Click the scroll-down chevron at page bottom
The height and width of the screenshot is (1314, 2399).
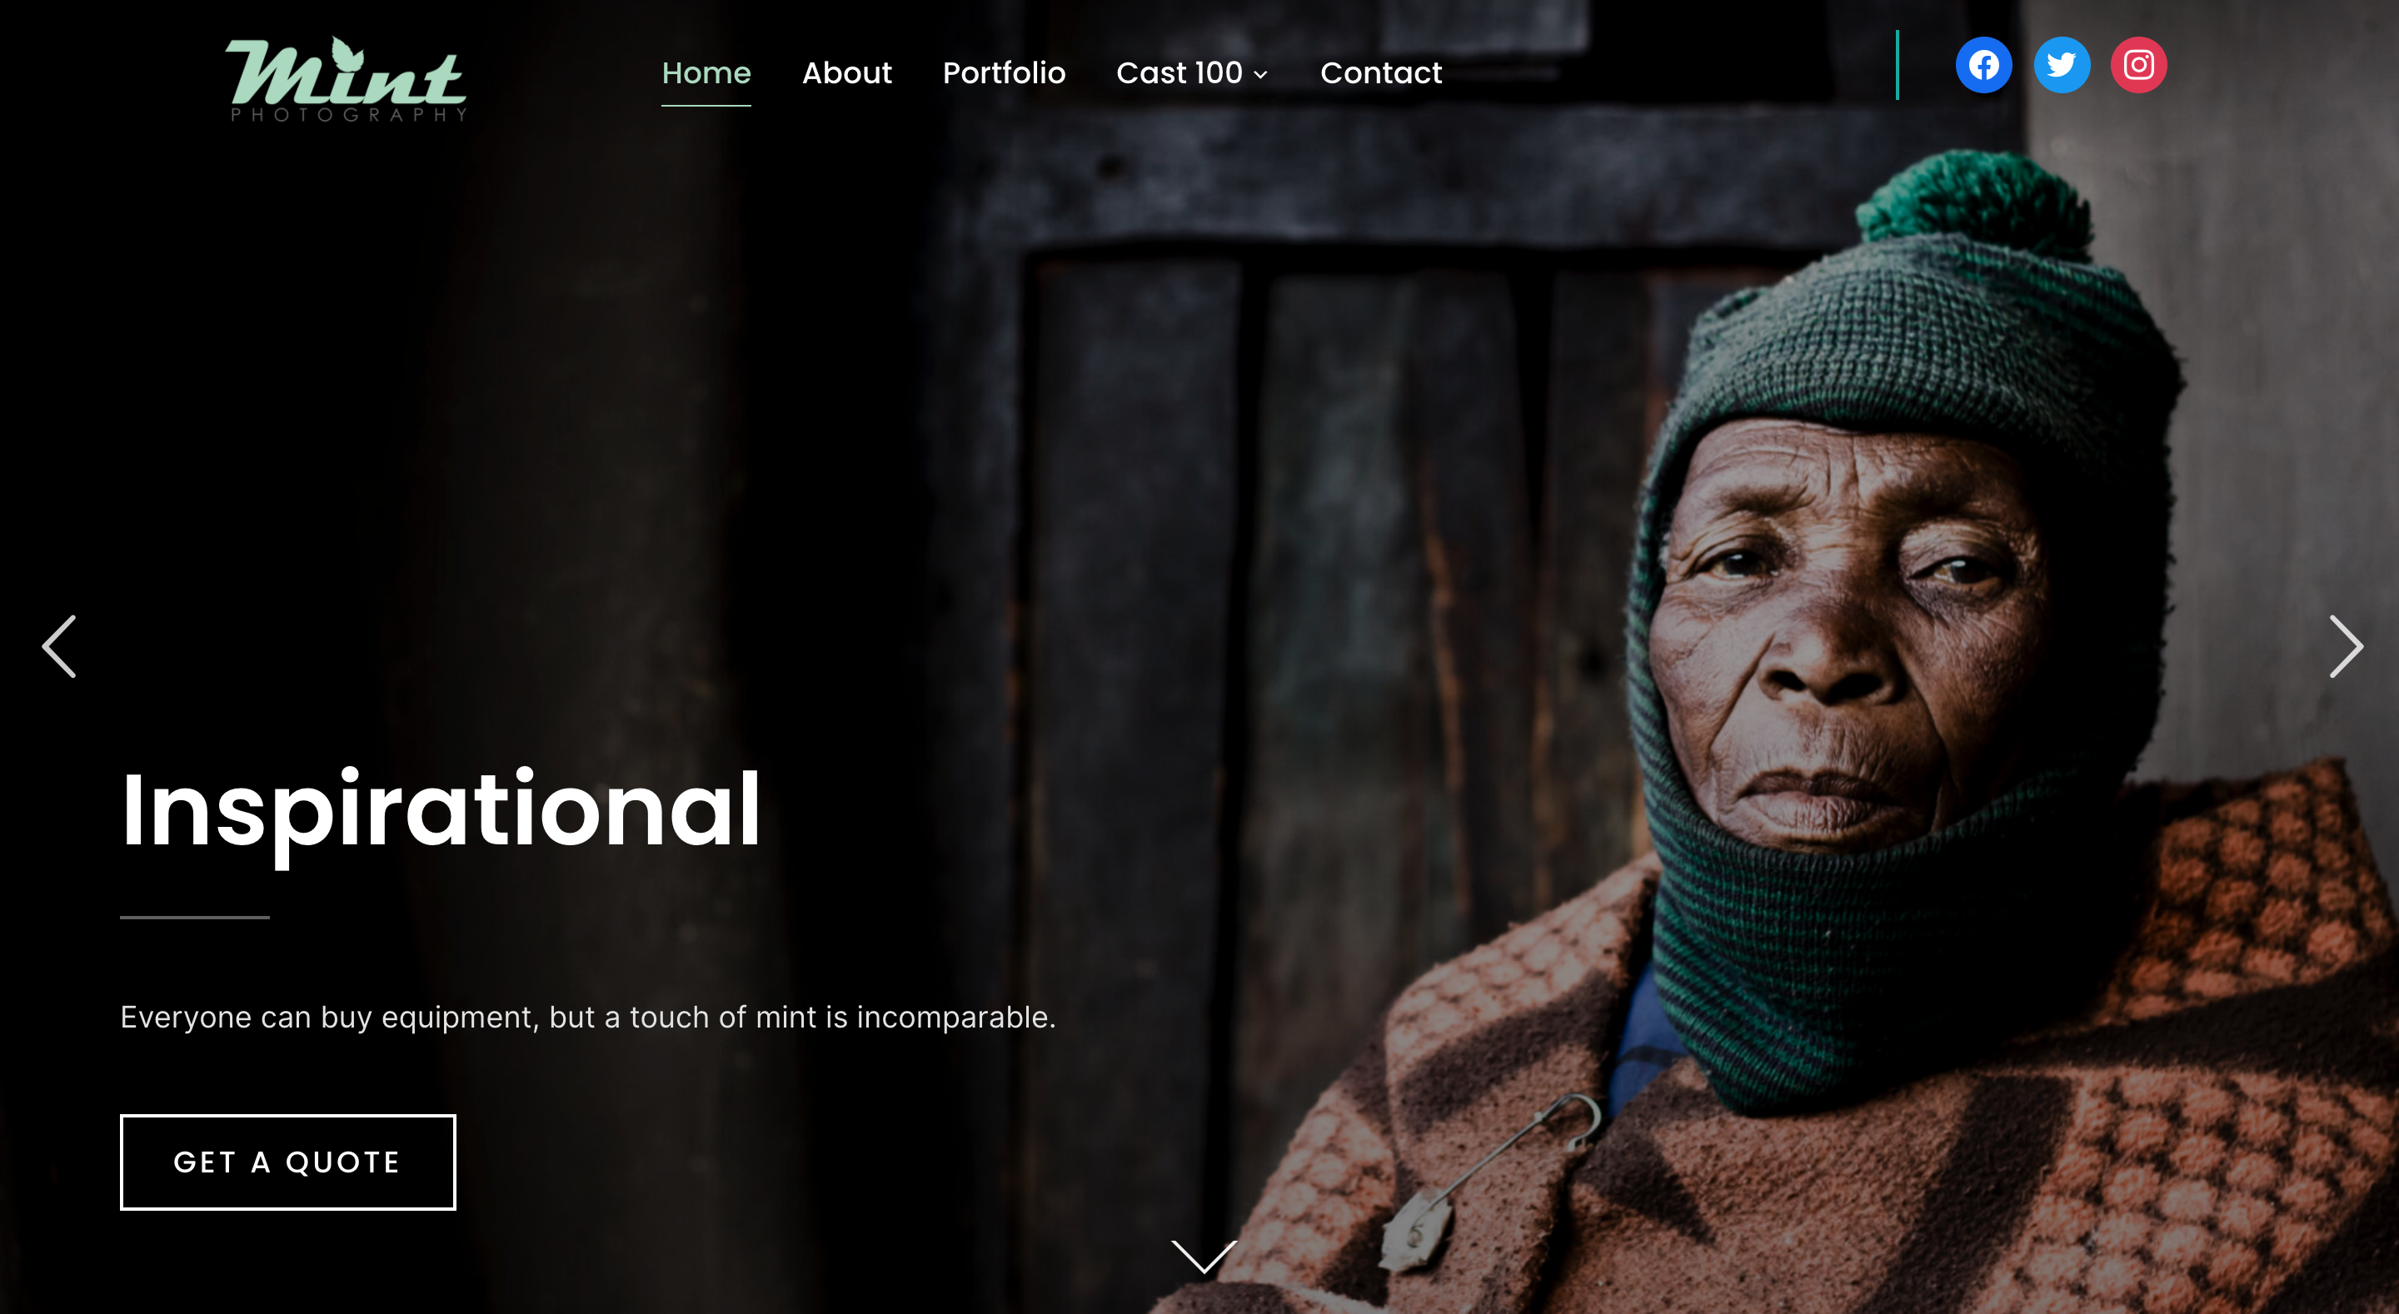1203,1257
